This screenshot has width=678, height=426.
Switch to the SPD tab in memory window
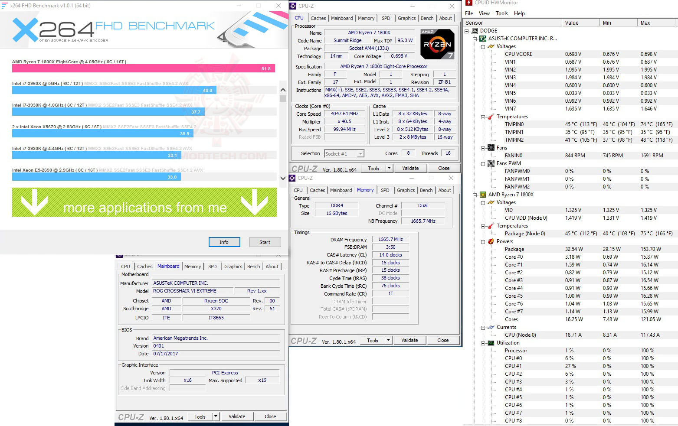385,190
